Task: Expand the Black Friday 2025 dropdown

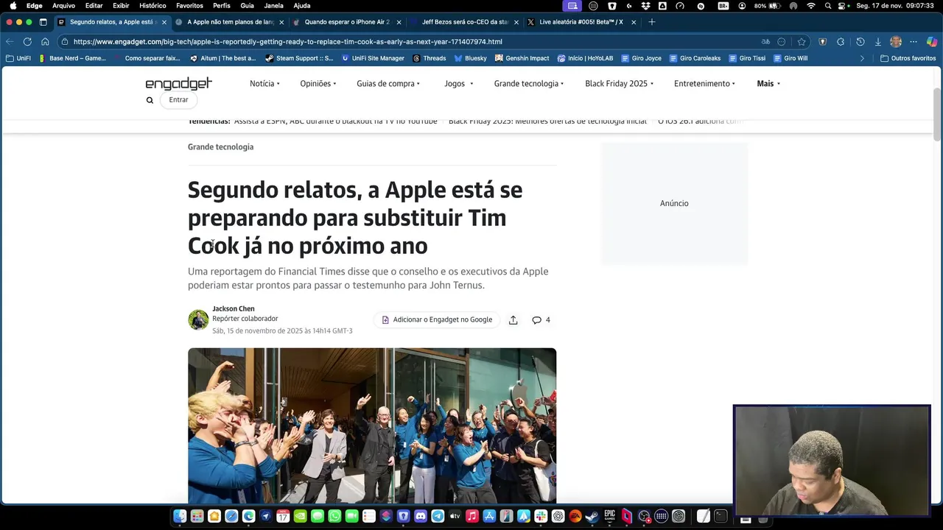Action: (620, 84)
